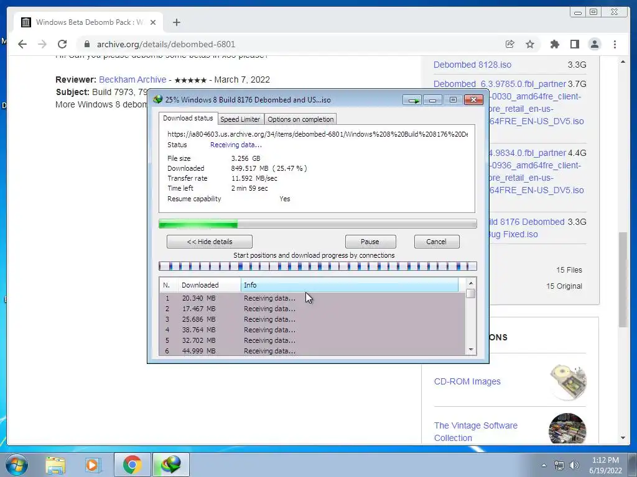Click the IDM globe icon in title bar
This screenshot has width=637, height=477.
tap(157, 99)
